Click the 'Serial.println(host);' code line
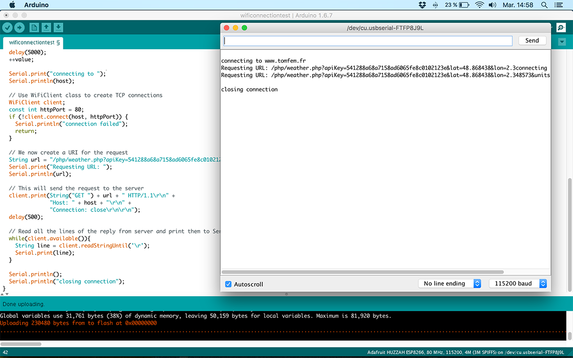573x358 pixels. click(42, 81)
